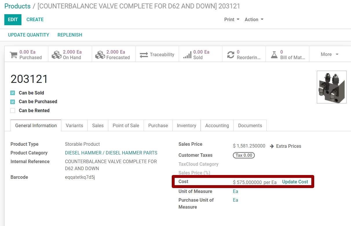
Task: Open the Action dropdown menu
Action: tap(253, 19)
